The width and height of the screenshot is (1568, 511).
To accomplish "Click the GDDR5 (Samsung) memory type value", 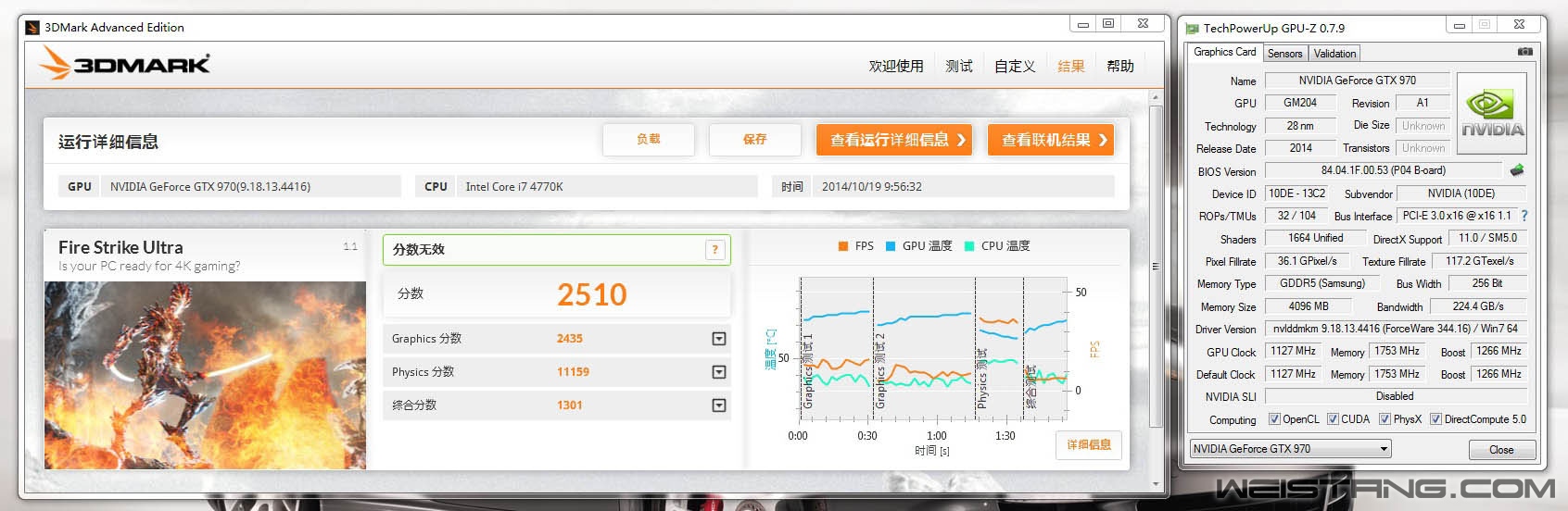I will [x=1322, y=283].
